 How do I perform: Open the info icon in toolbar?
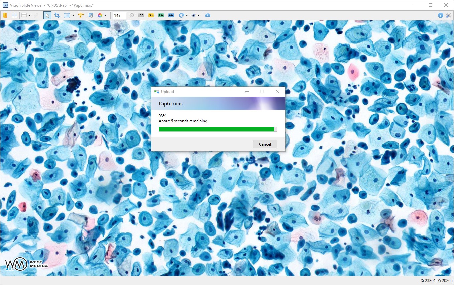(441, 15)
